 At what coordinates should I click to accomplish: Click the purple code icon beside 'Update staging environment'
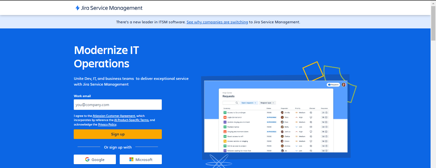click(x=225, y=122)
